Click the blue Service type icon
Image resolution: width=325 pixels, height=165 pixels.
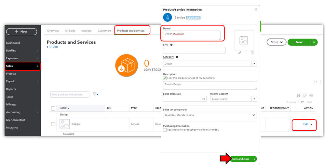click(168, 18)
